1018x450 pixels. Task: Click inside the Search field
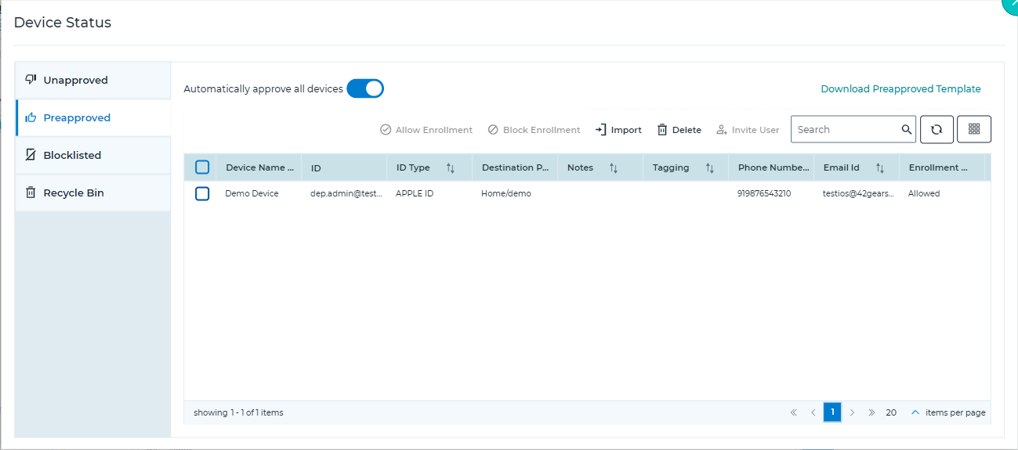point(846,130)
